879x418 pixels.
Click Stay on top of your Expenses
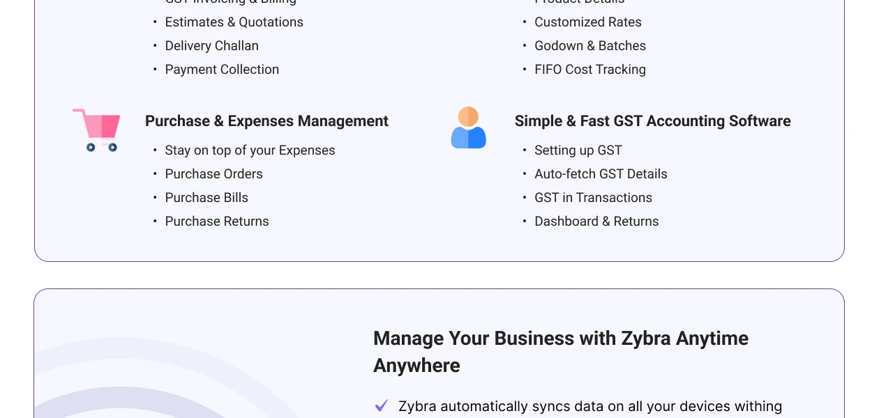coord(250,150)
